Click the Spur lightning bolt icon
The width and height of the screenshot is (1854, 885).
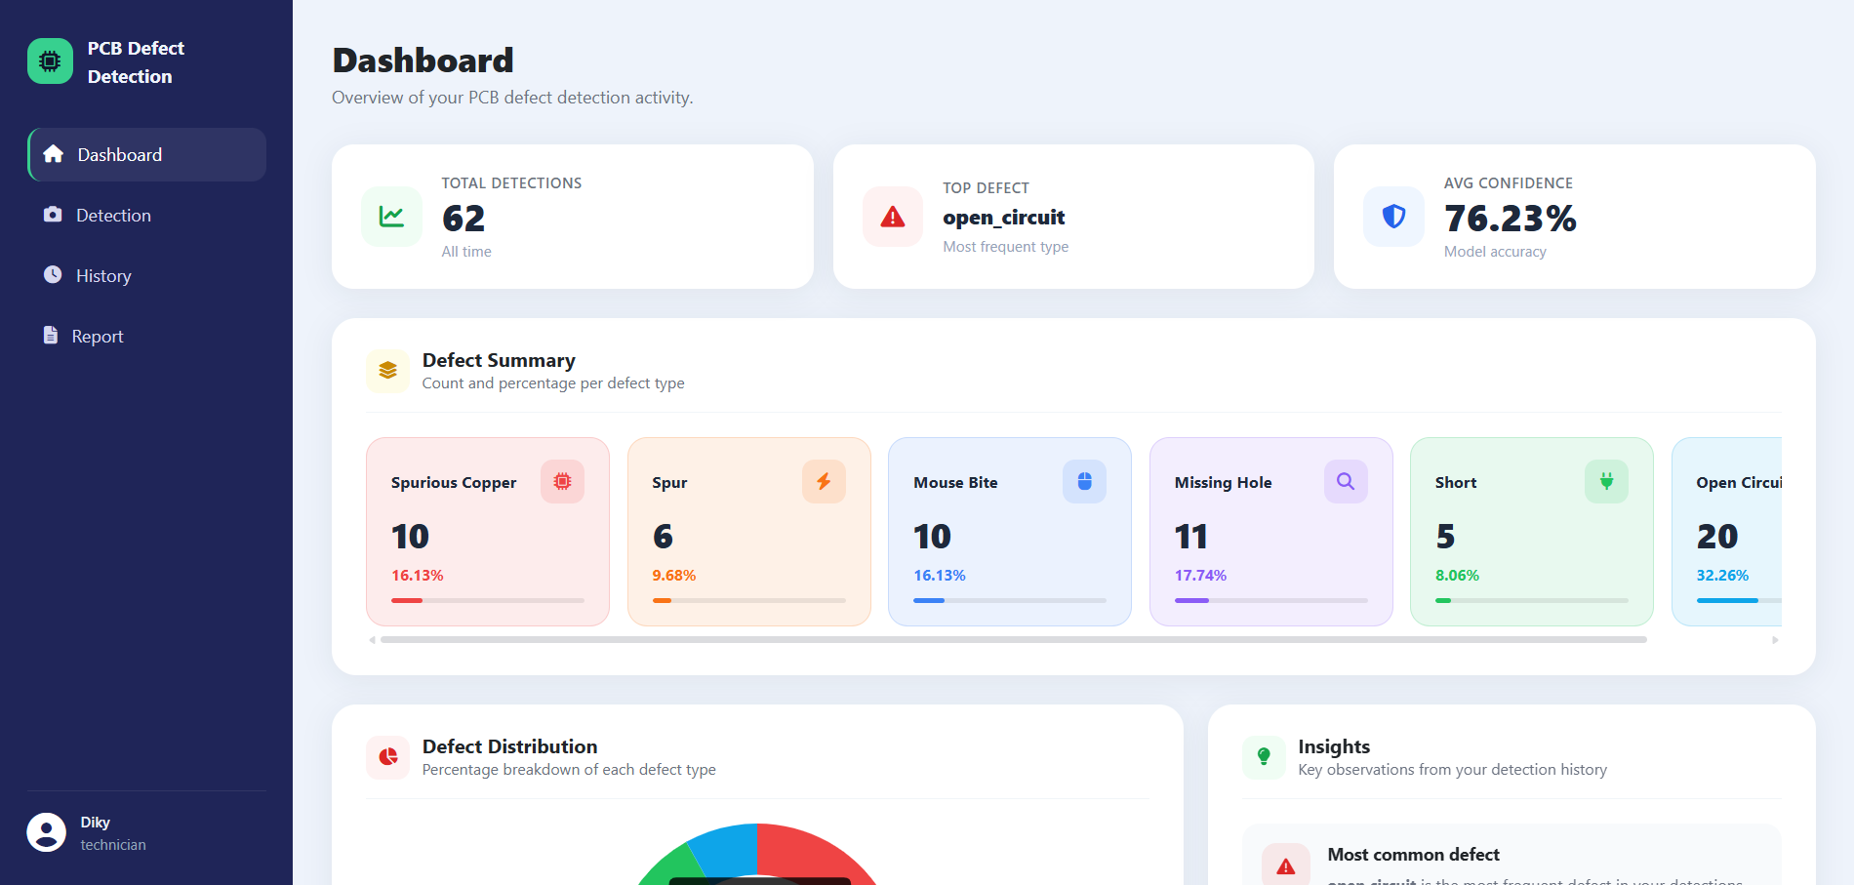[x=824, y=481]
